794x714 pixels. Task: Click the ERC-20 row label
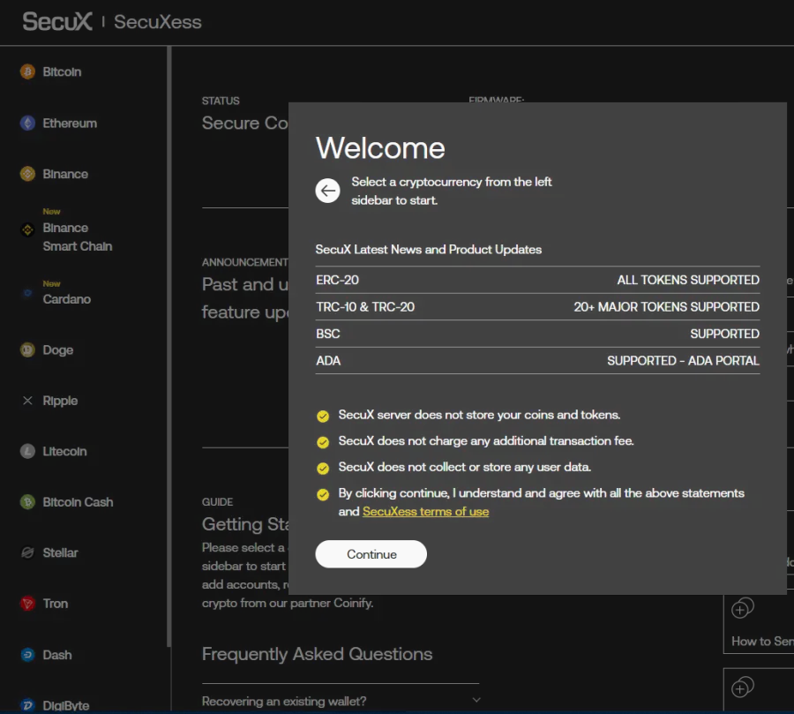click(x=337, y=280)
